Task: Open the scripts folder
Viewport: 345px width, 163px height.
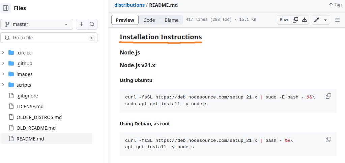Action: 24,85
